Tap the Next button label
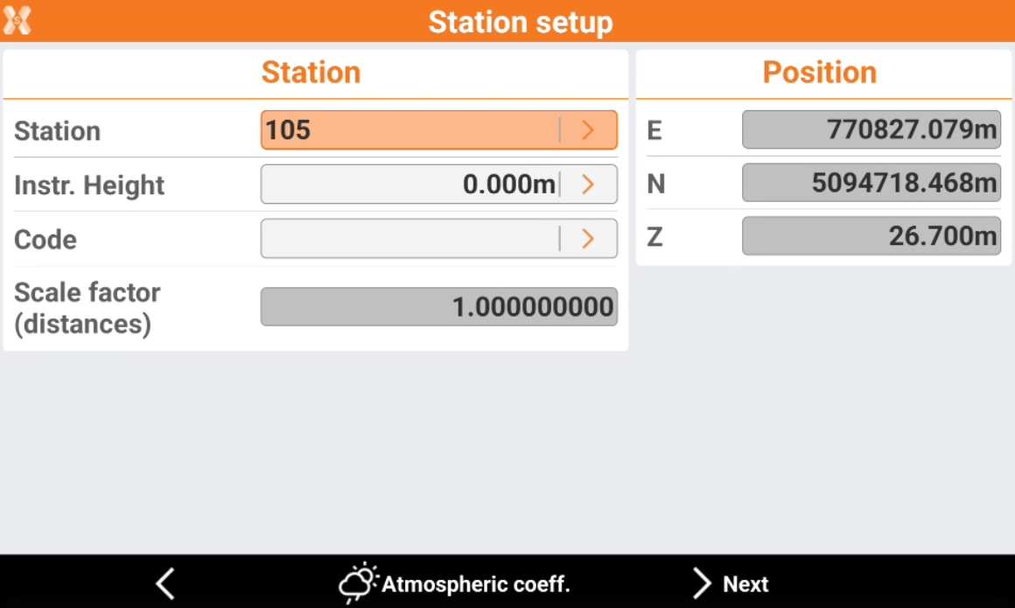The height and width of the screenshot is (608, 1015). point(745,584)
